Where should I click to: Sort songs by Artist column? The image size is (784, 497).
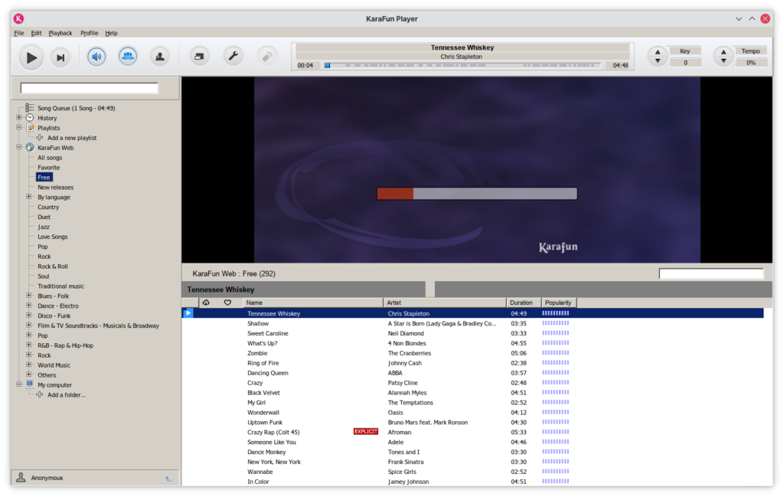coord(445,302)
